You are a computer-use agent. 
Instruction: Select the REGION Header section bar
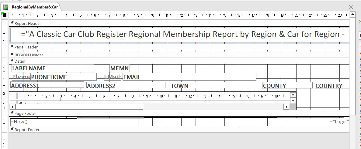(x=179, y=55)
